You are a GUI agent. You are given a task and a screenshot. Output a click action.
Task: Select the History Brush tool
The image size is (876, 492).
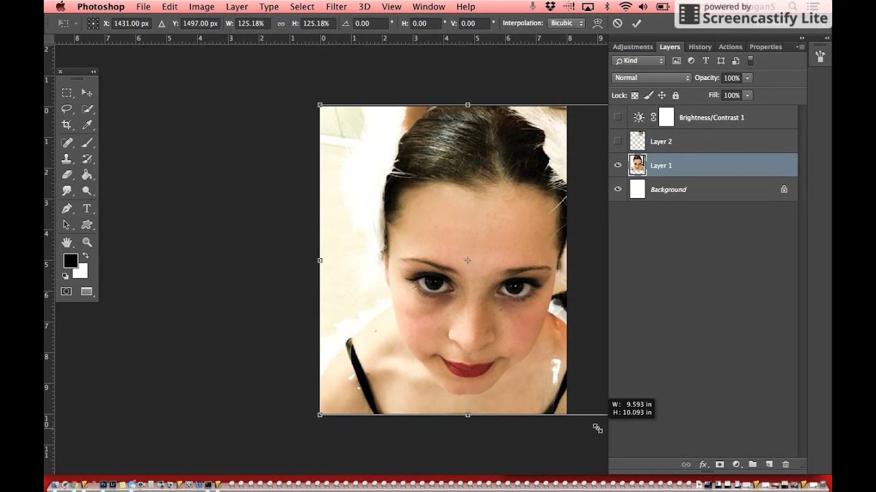(87, 159)
